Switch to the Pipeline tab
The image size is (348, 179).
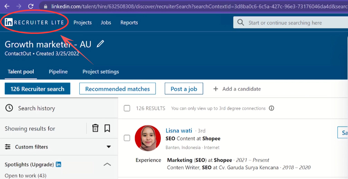(x=58, y=72)
